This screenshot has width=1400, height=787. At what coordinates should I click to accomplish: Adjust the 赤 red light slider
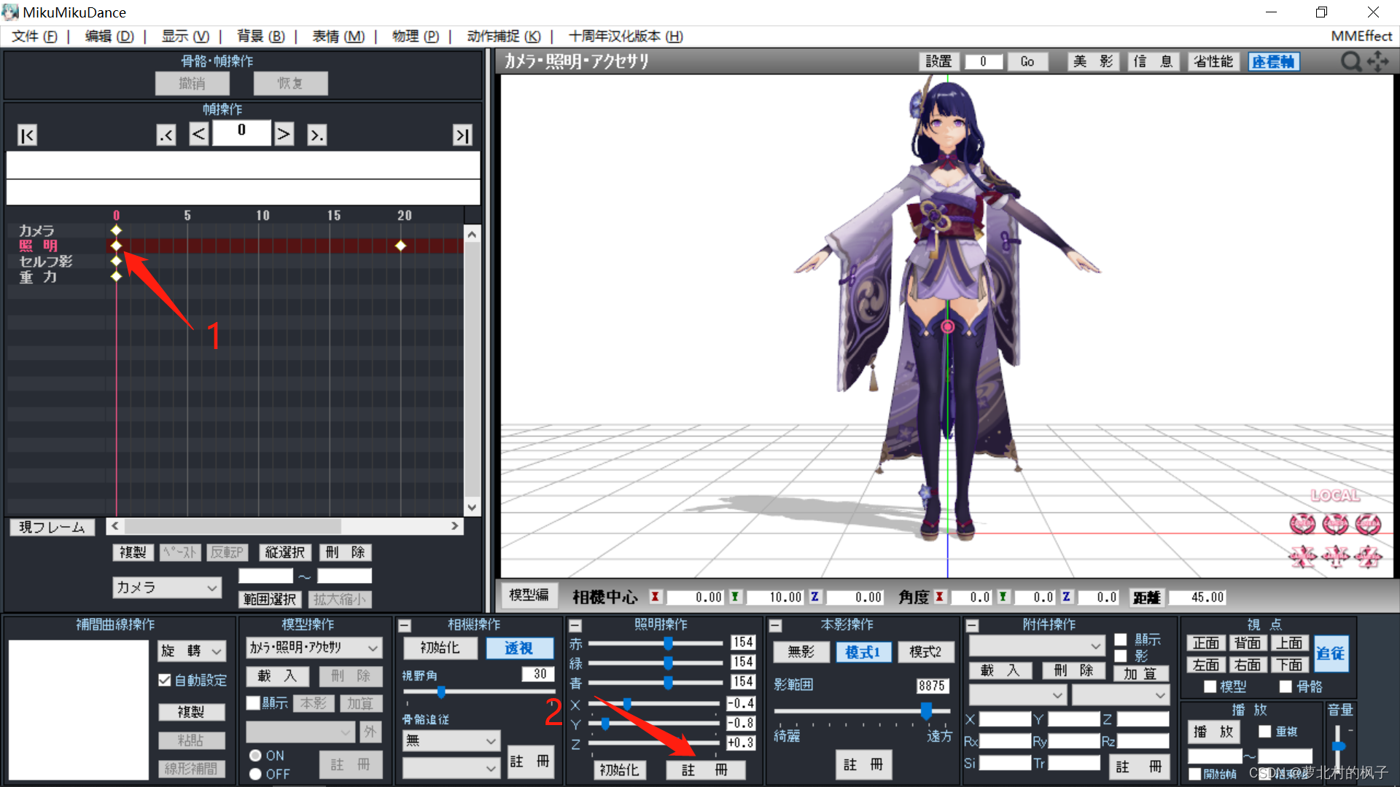pyautogui.click(x=668, y=643)
